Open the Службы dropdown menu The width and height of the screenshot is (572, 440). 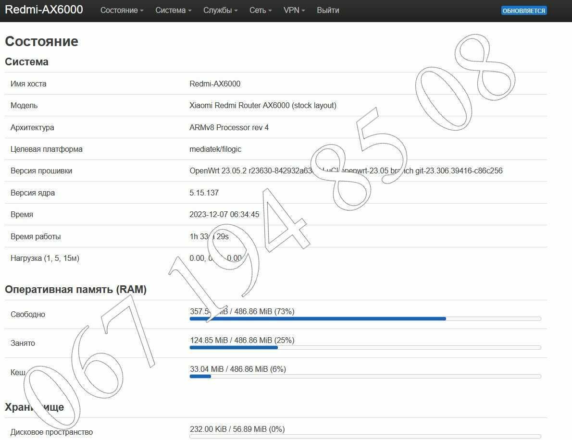tap(220, 10)
